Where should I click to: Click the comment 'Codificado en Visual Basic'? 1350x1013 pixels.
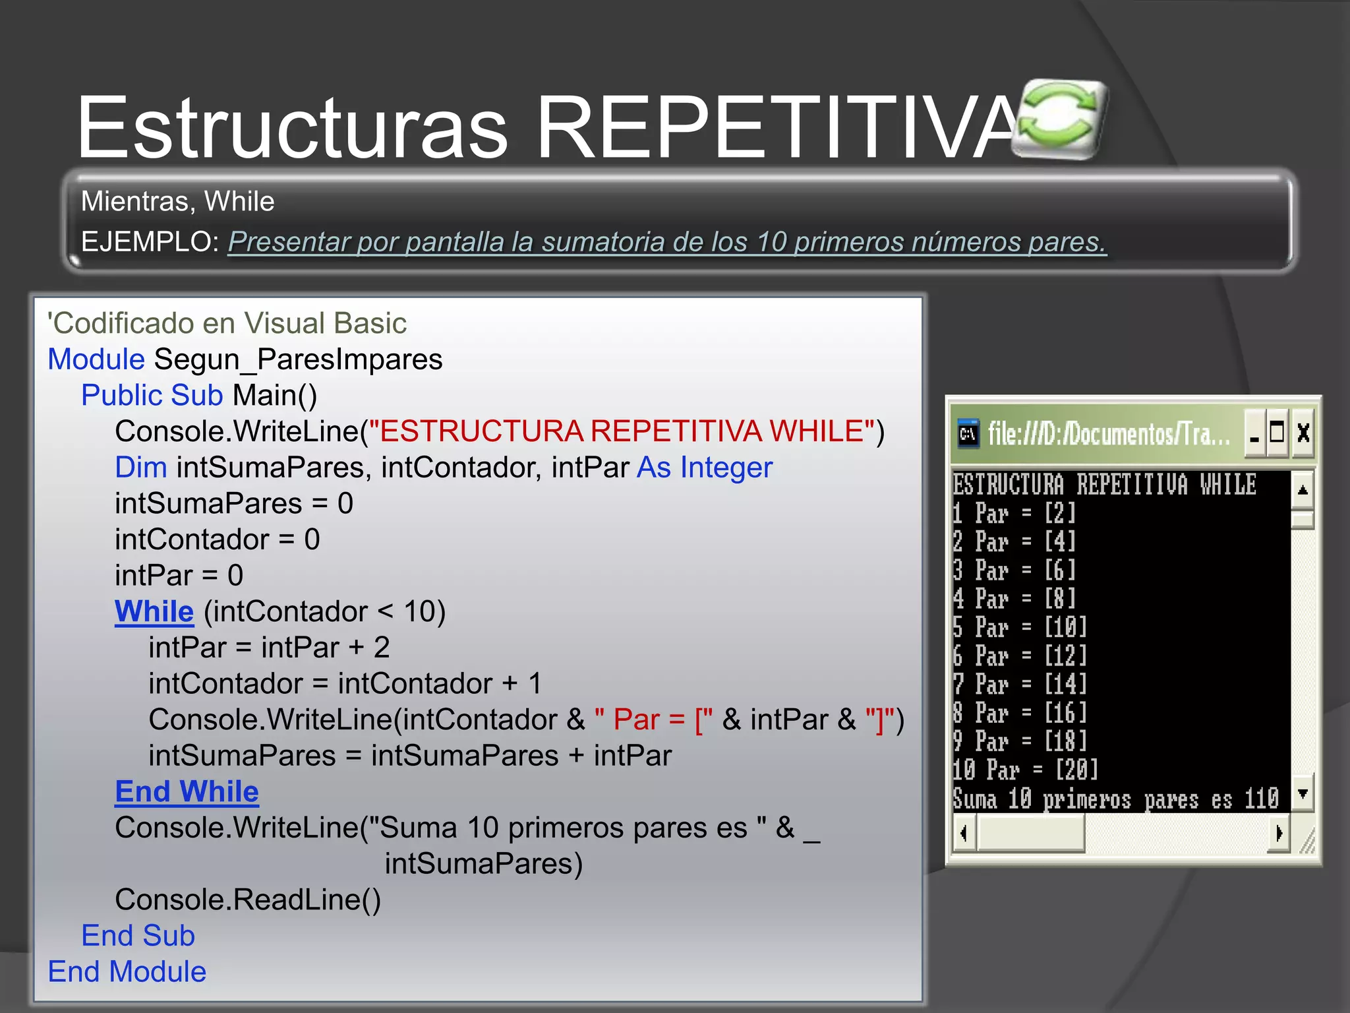pyautogui.click(x=227, y=323)
